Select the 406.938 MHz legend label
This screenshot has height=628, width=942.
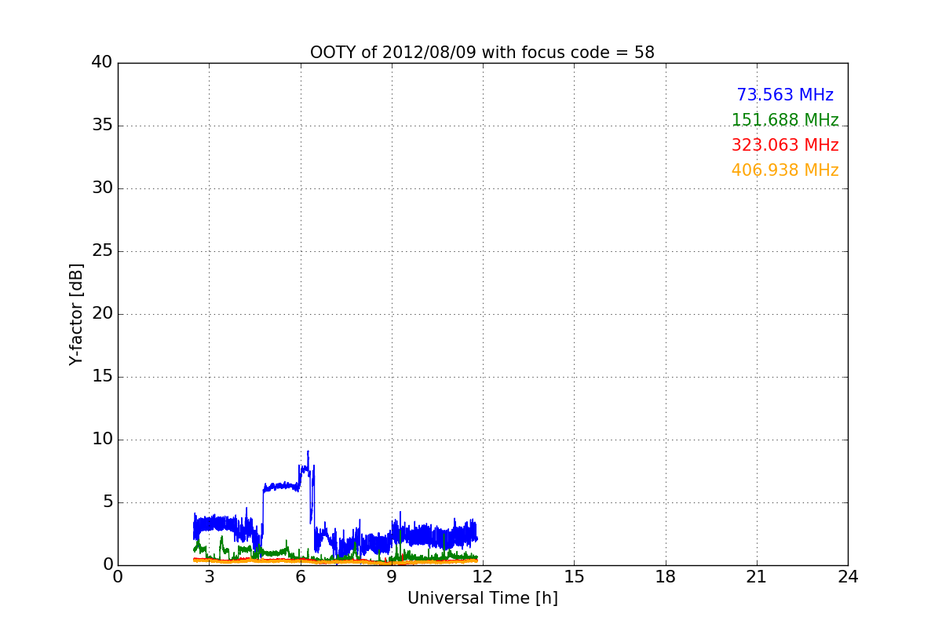click(x=785, y=170)
